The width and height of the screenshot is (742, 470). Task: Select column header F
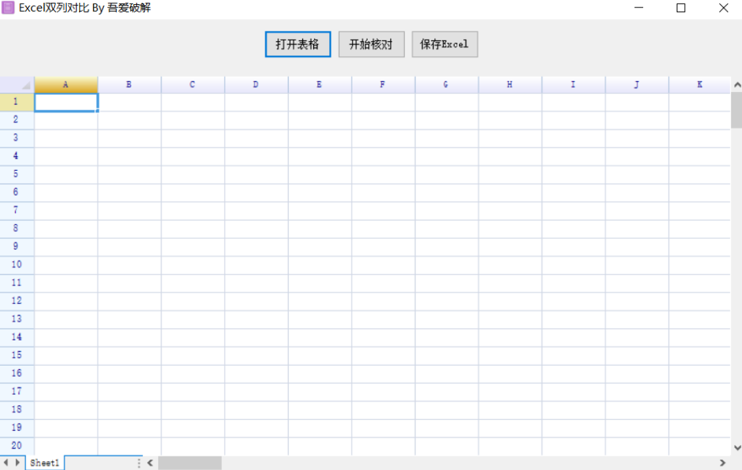pos(382,84)
